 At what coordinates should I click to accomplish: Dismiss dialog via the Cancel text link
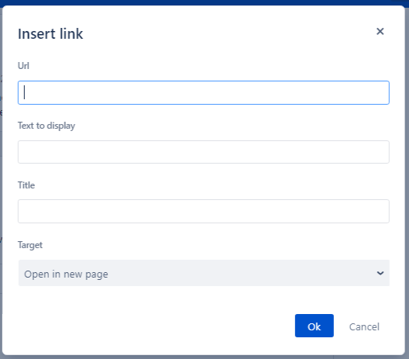(364, 326)
